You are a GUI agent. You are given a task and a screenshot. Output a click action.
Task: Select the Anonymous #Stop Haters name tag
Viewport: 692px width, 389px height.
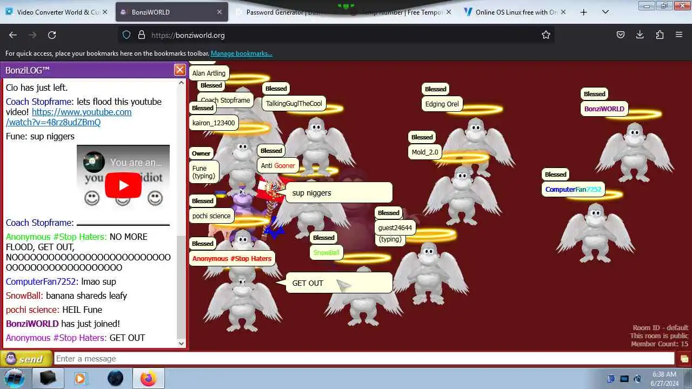(232, 258)
